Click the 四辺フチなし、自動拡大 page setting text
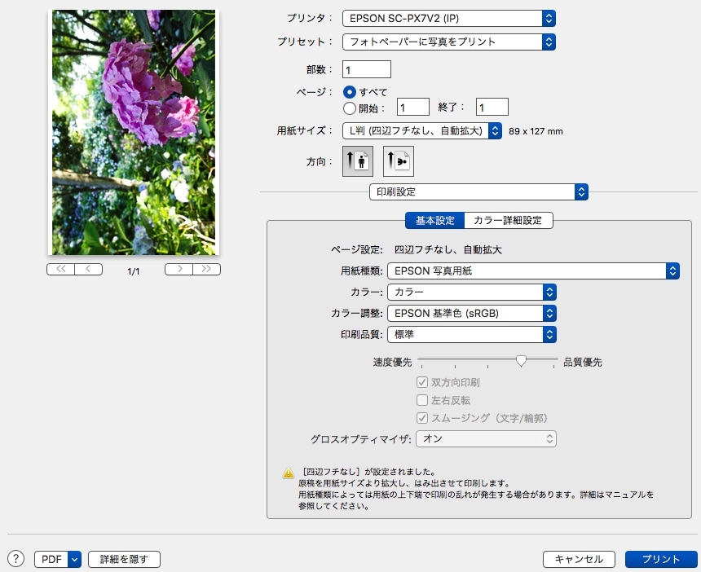This screenshot has height=572, width=701. click(448, 250)
